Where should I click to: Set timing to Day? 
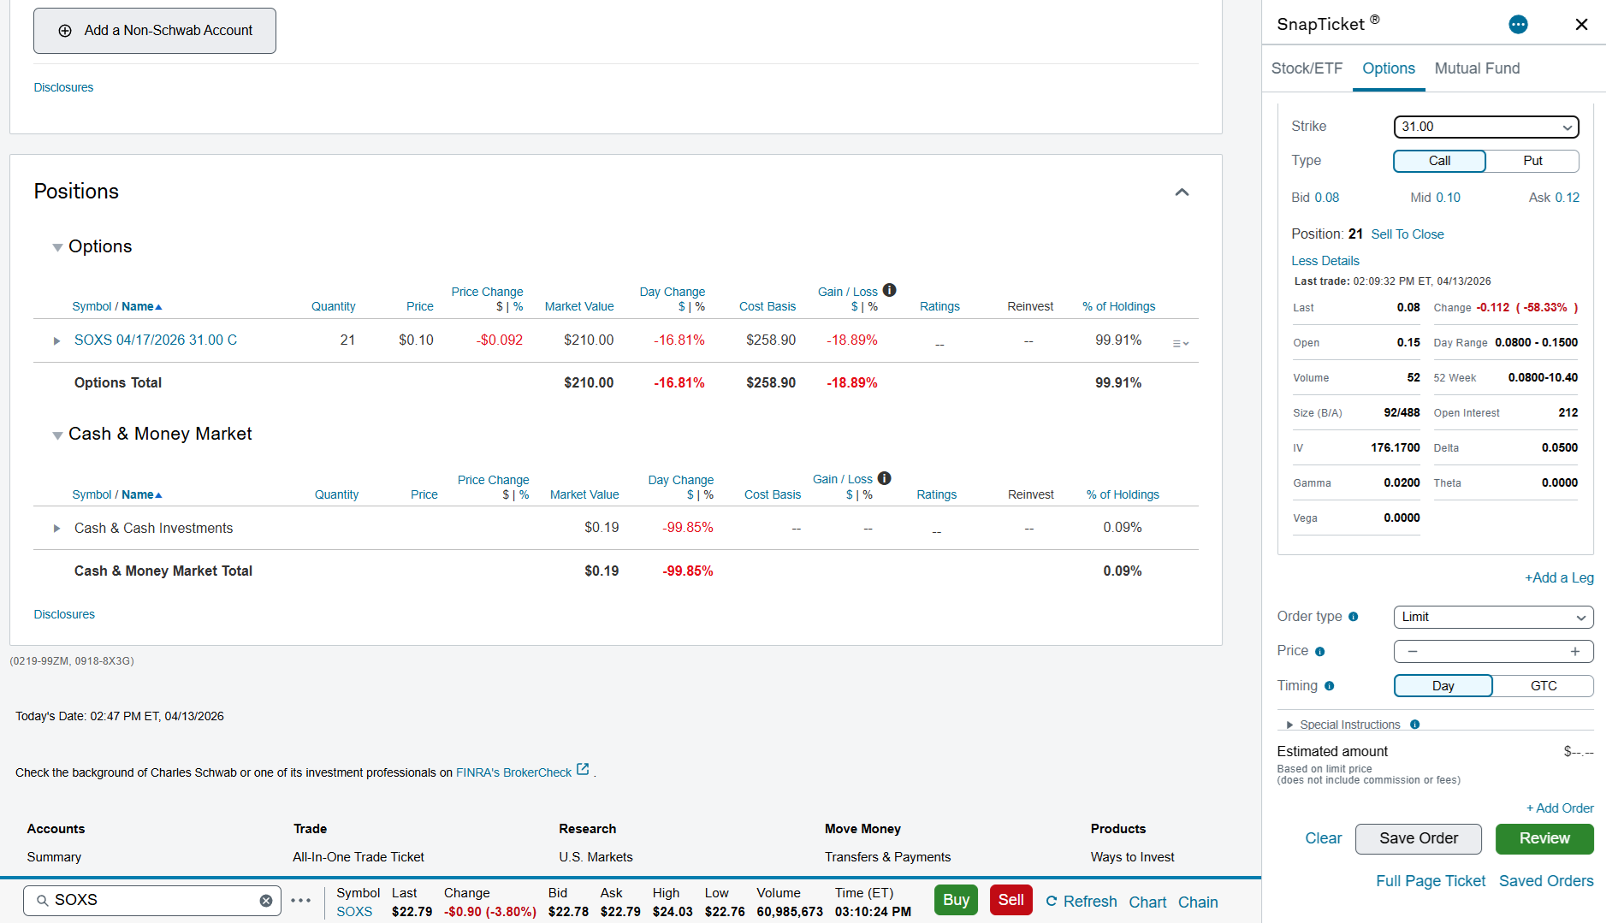[x=1443, y=686]
